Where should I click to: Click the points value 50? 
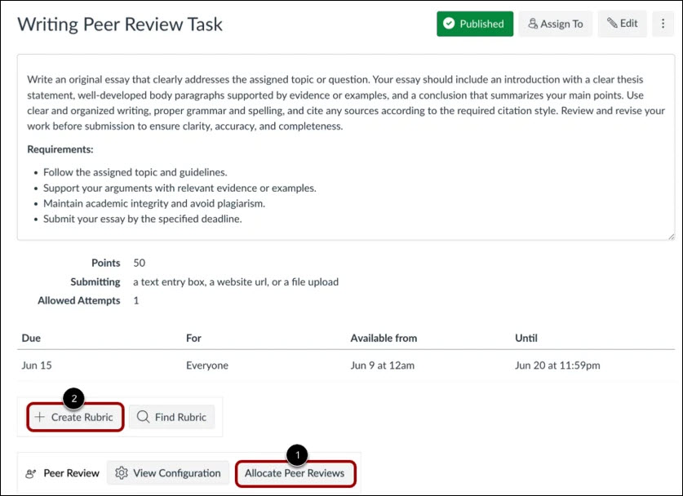140,263
